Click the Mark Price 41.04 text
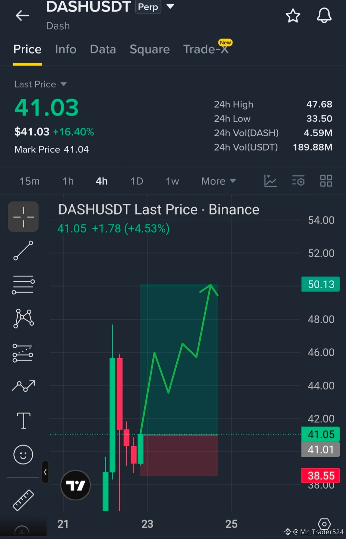This screenshot has width=346, height=539. coord(52,149)
